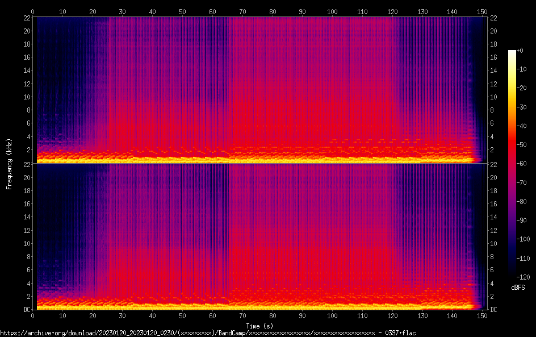Click the DC label at the lower-left axis
The height and width of the screenshot is (337, 536).
point(26,310)
